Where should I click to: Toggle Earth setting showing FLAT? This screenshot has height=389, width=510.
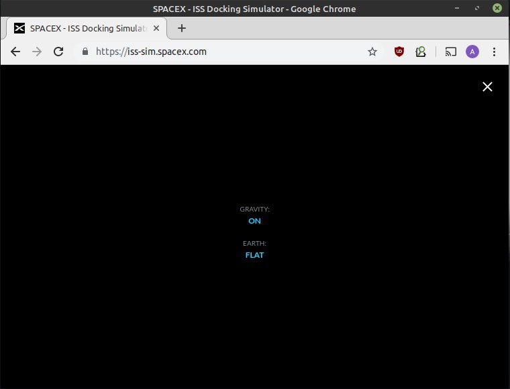[254, 255]
